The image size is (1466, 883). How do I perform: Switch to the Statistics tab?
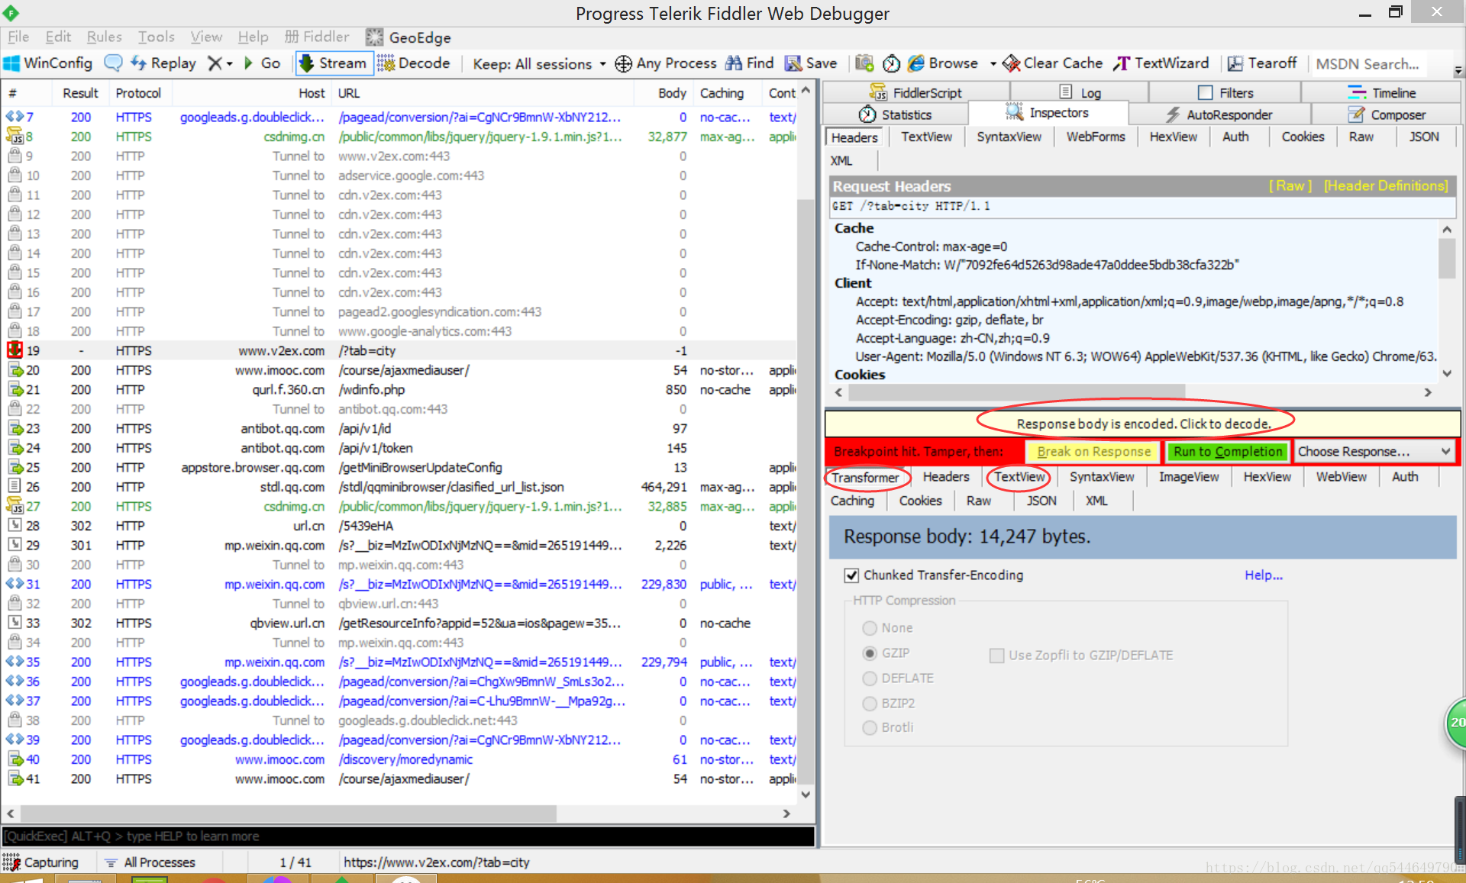895,114
